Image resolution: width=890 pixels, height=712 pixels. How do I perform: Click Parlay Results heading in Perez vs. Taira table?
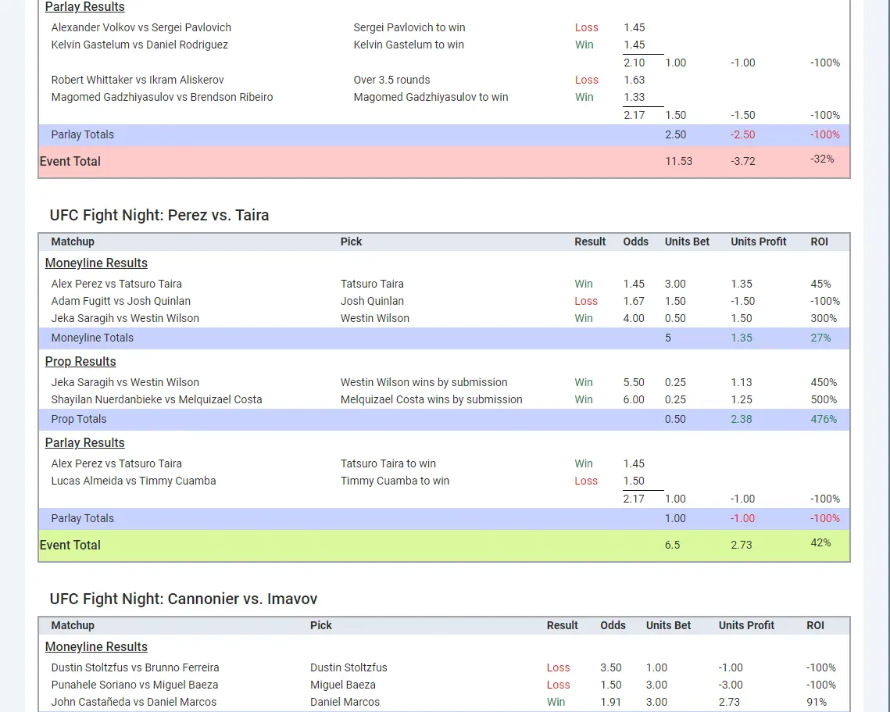pos(84,443)
